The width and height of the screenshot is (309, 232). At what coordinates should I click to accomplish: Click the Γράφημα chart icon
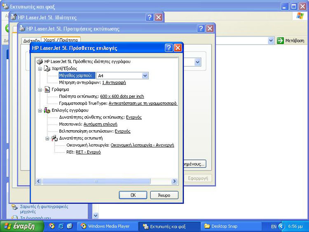(47, 89)
